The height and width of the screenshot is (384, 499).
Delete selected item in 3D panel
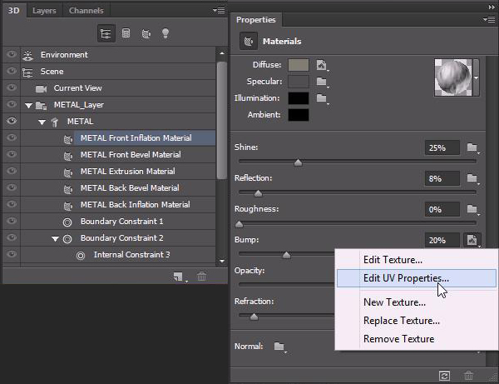pyautogui.click(x=201, y=277)
